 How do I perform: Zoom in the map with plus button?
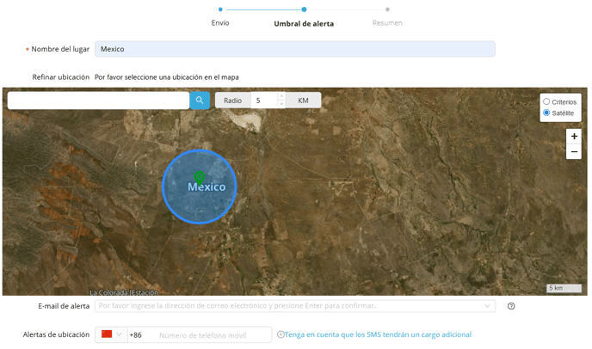coord(574,137)
